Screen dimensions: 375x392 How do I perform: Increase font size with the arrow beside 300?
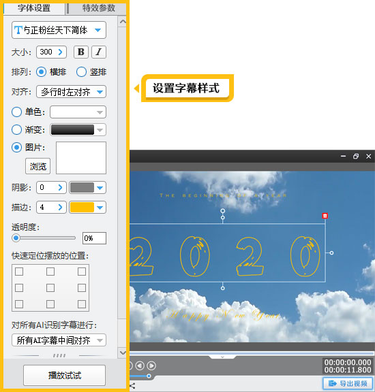[61, 52]
